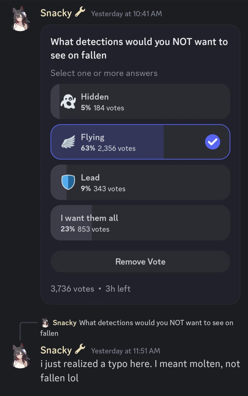Screen dimensions: 248x396
Task: Select the Hidden poll answer
Action: [140, 102]
